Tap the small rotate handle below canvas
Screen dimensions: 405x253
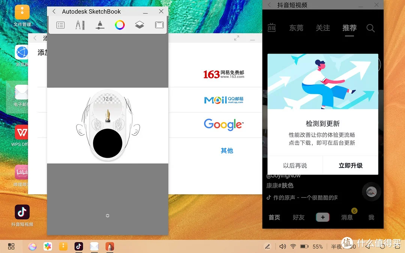coord(108,216)
